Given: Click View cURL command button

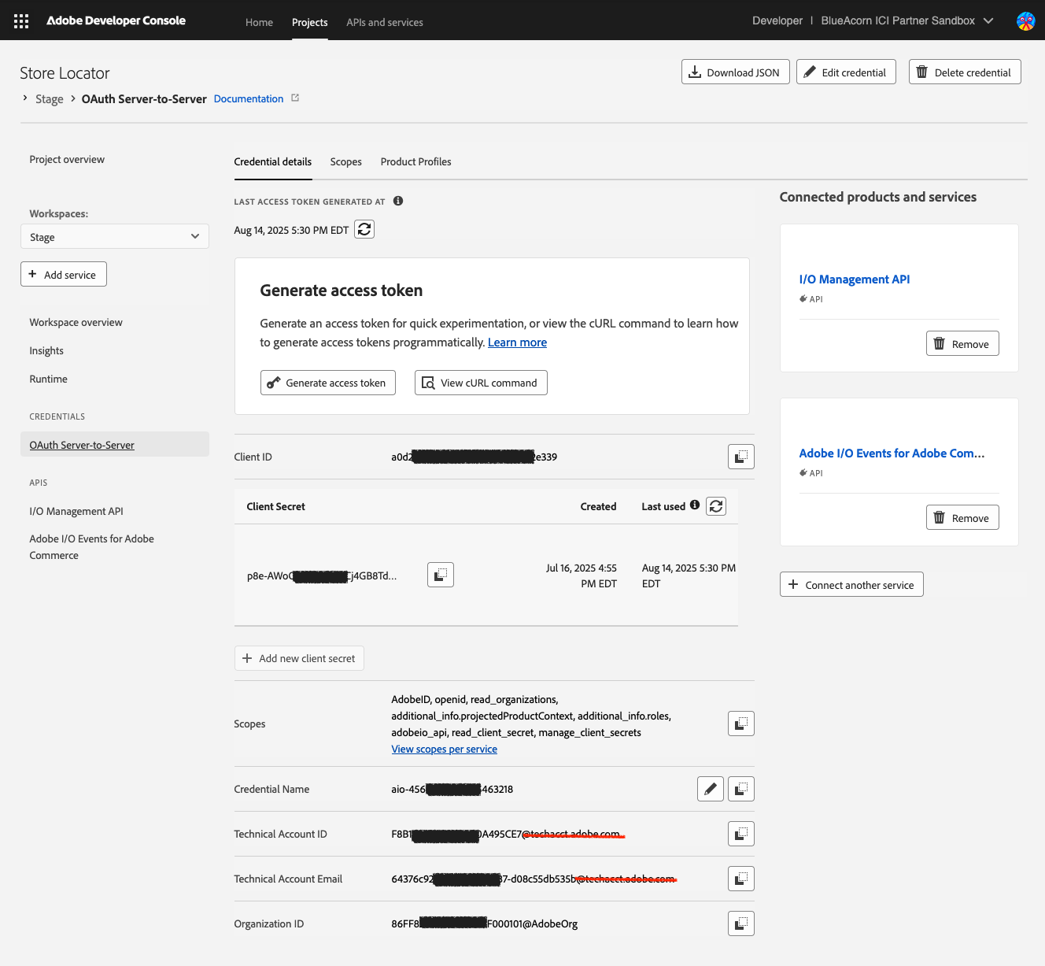Looking at the screenshot, I should click(x=481, y=383).
